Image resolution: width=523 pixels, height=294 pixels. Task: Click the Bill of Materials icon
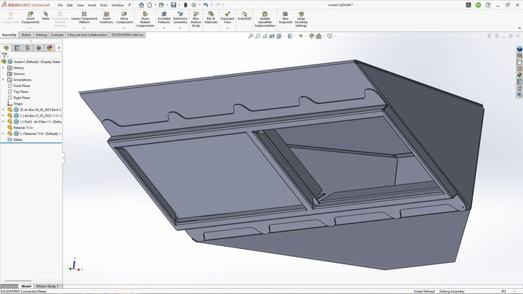coord(211,15)
